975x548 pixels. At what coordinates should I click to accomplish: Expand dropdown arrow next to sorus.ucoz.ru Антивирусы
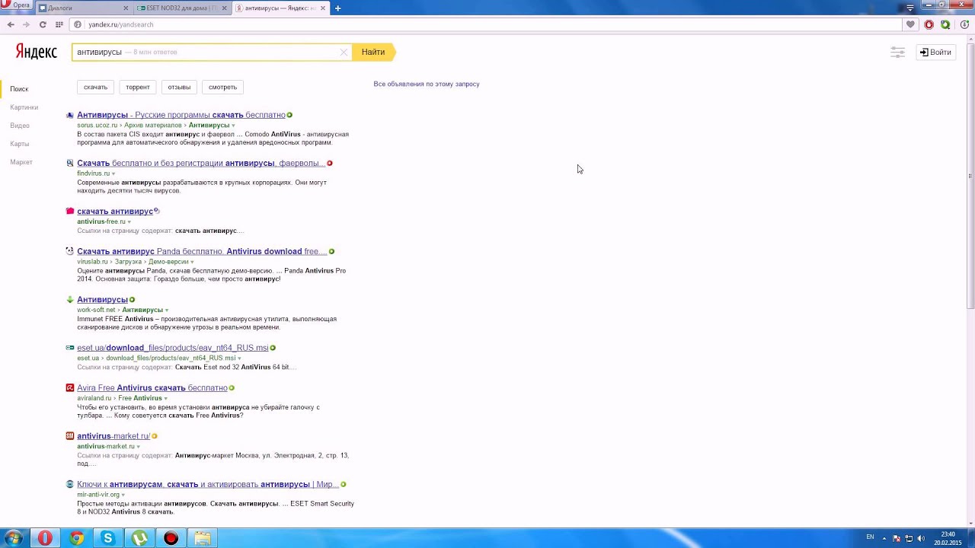click(x=233, y=126)
